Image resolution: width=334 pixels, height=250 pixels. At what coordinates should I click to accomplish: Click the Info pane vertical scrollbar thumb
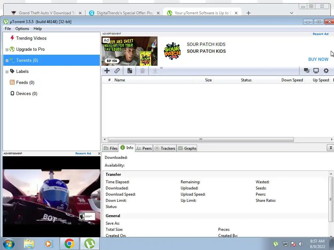[x=331, y=199]
